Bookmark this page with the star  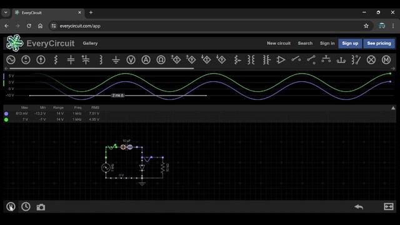click(x=366, y=26)
